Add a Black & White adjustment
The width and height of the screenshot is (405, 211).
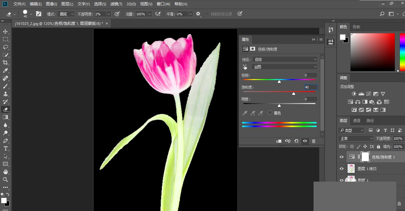click(x=365, y=102)
